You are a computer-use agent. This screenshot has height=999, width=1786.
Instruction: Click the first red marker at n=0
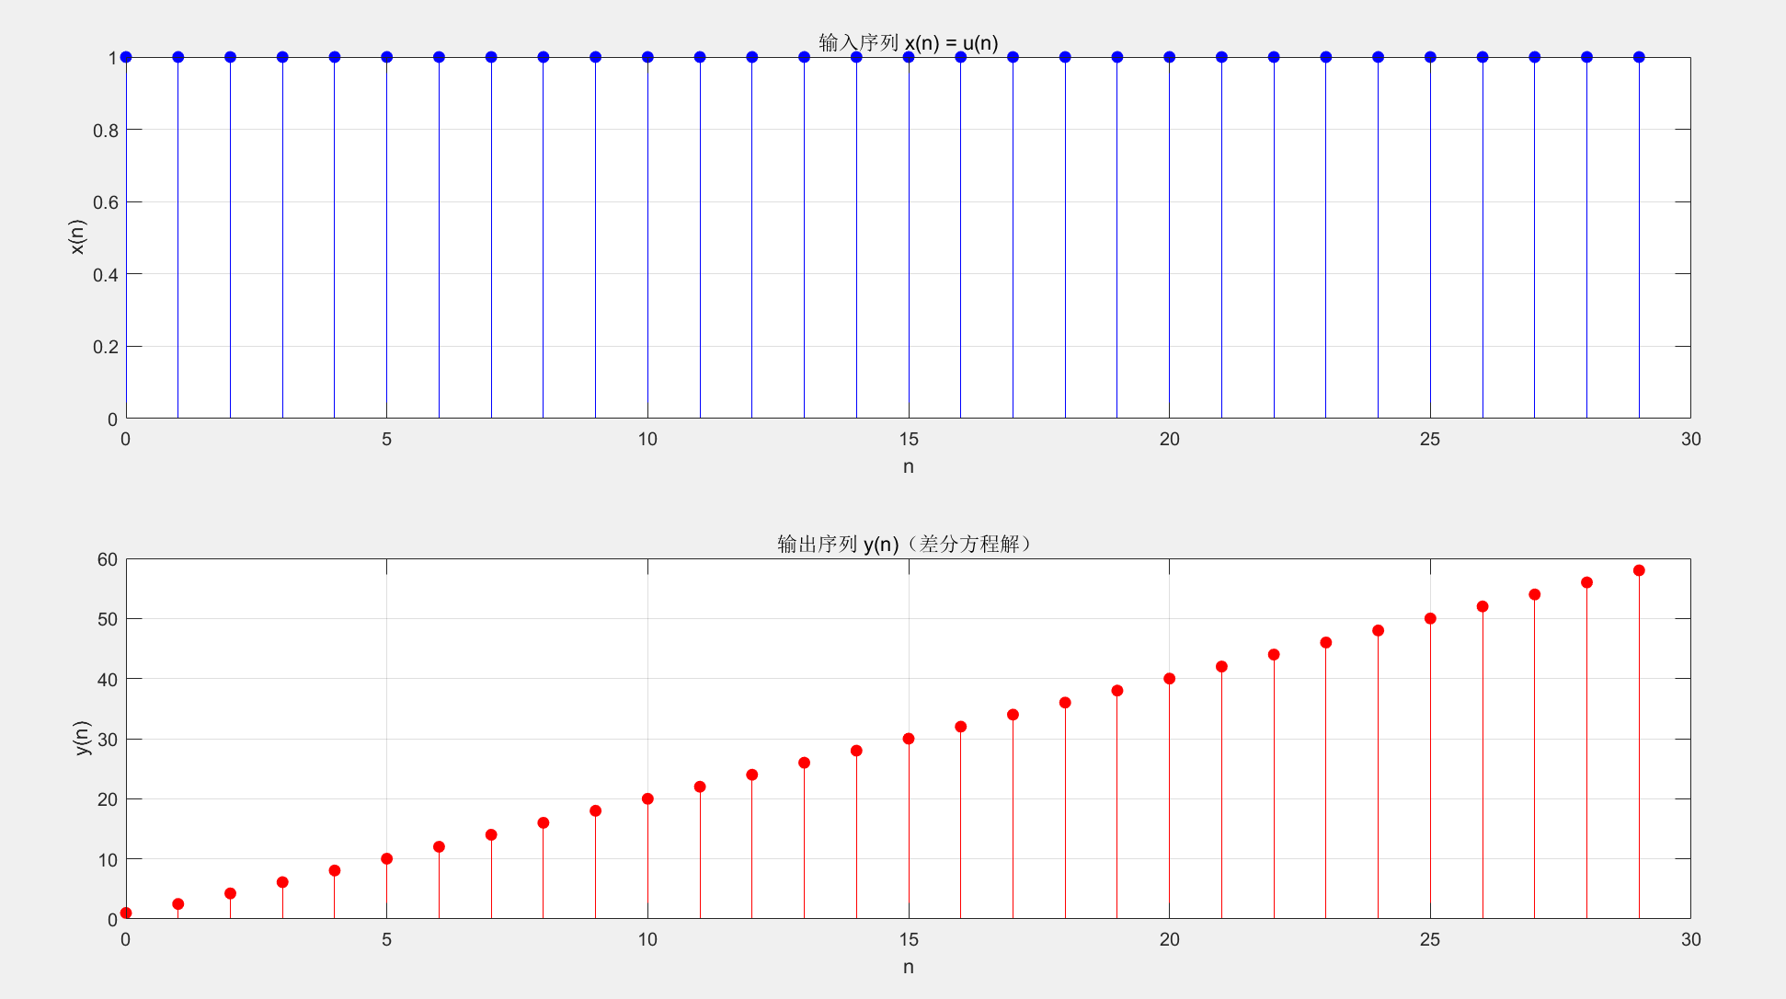[126, 913]
